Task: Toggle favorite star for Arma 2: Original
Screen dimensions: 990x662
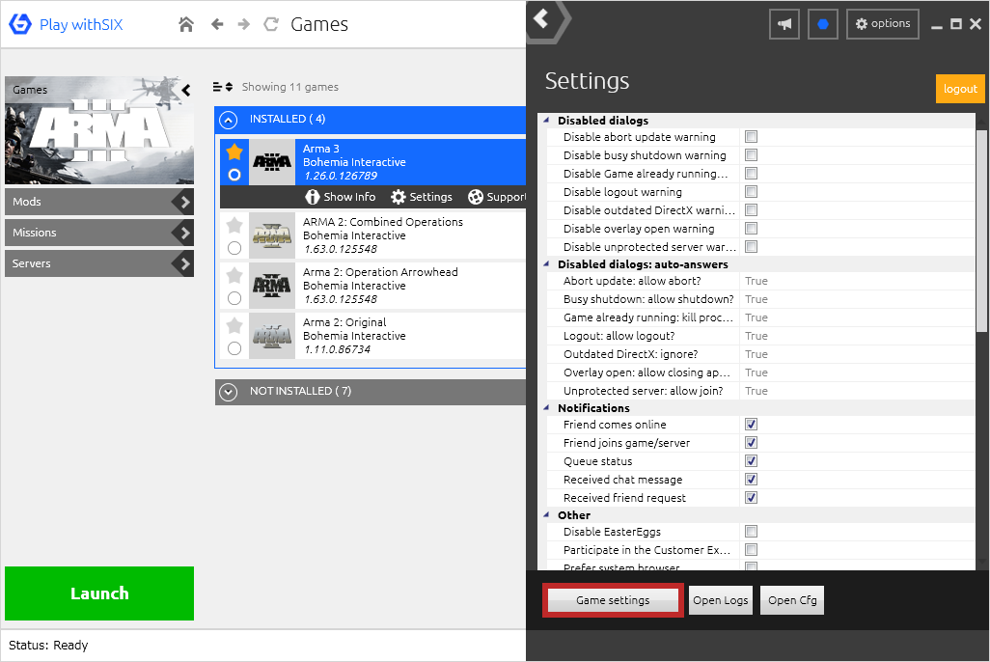Action: point(234,324)
